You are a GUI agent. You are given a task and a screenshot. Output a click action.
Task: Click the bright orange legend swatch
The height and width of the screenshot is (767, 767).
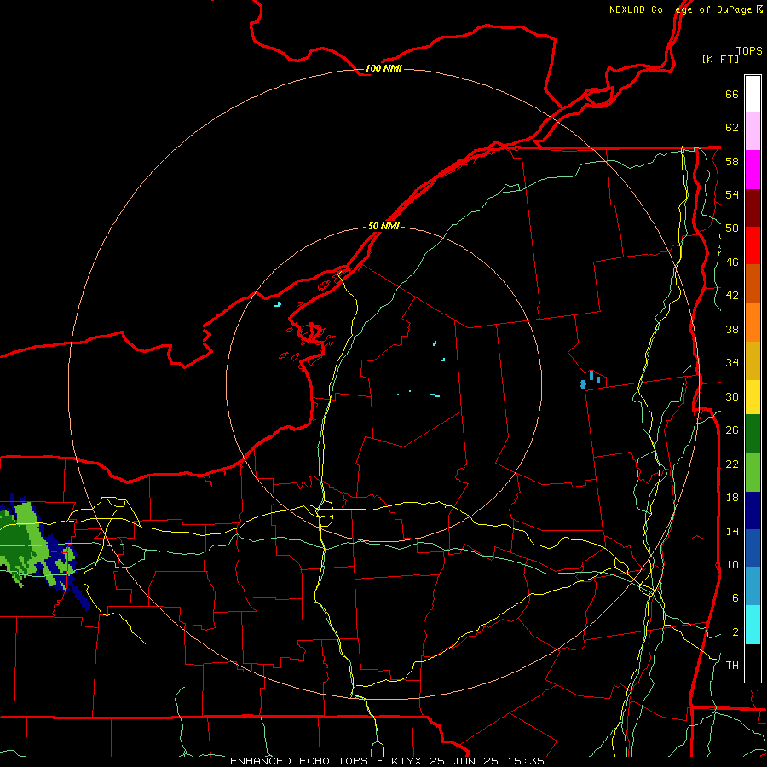coord(753,322)
